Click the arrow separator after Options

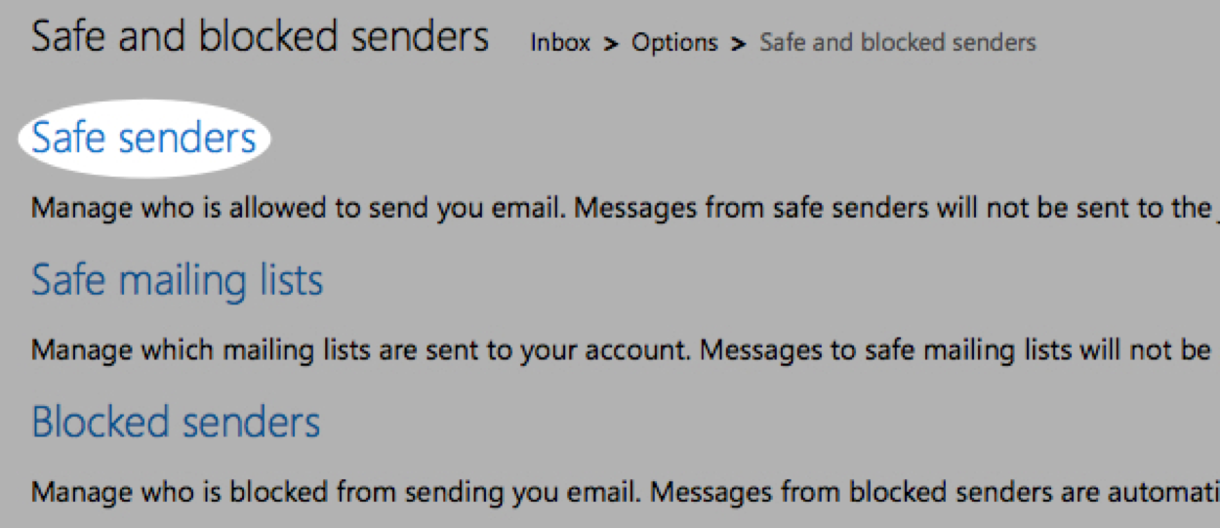[739, 44]
